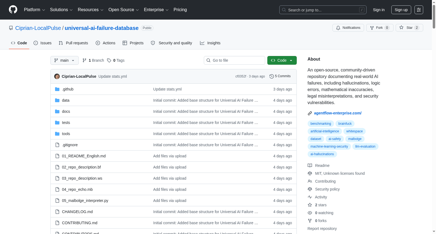
Task: Select the Code tab
Action: [x=19, y=43]
